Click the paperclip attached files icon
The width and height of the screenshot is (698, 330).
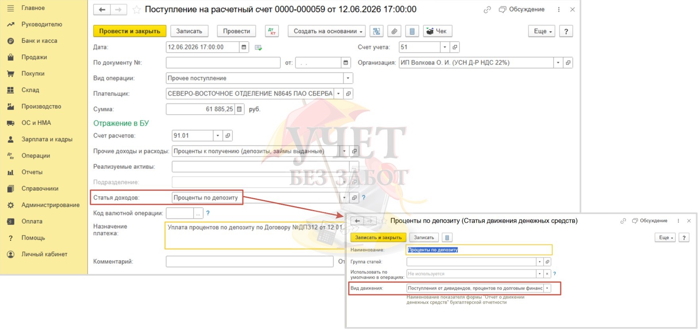(394, 31)
